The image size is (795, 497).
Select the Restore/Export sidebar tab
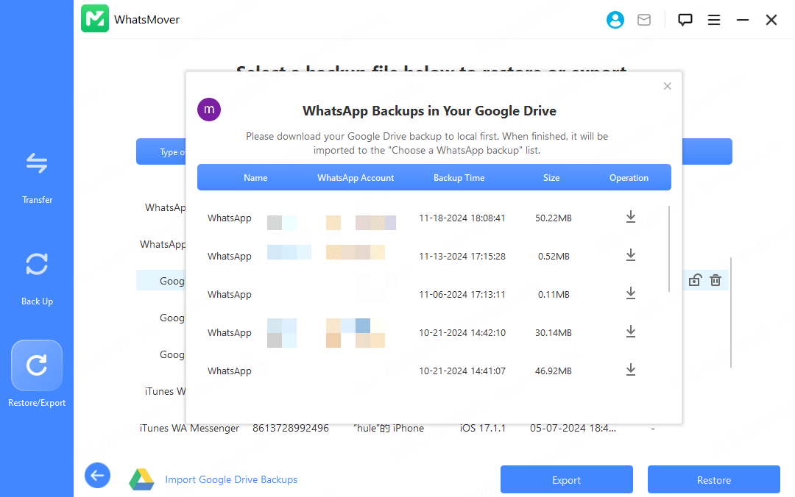37,375
